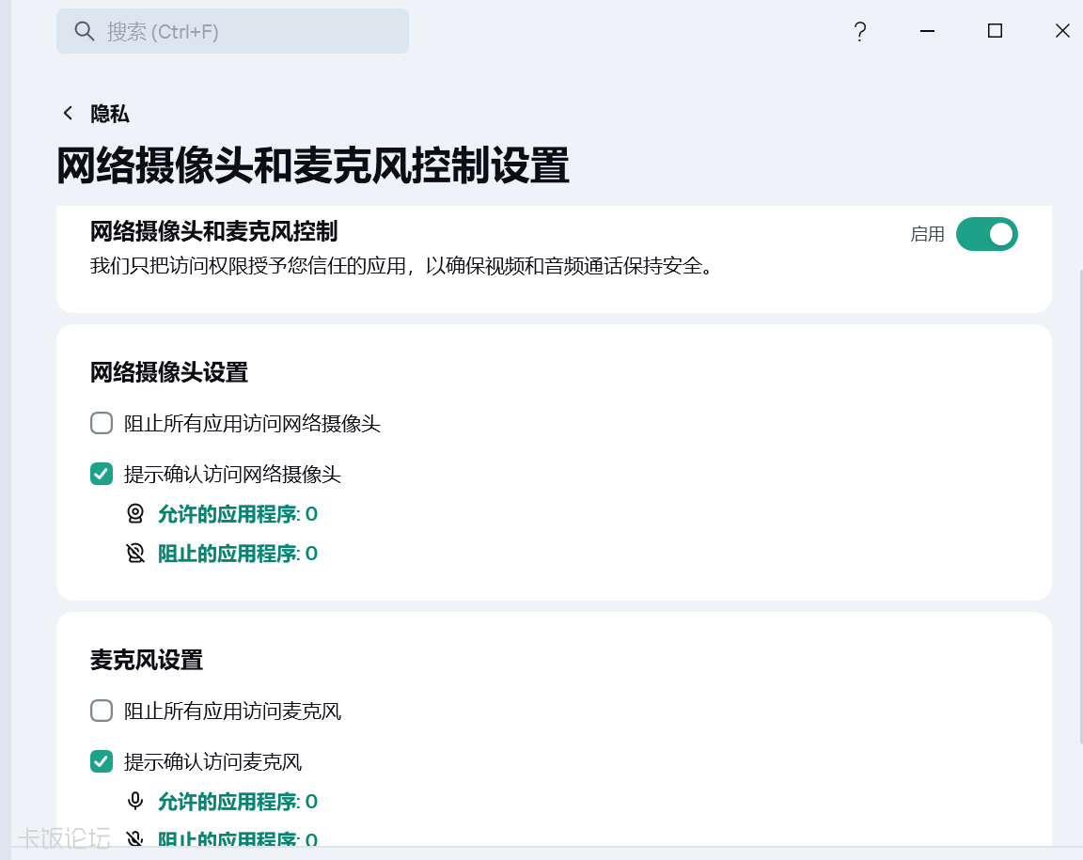Click the 麦克风设置 section heading
Image resolution: width=1083 pixels, height=860 pixels.
[x=147, y=660]
